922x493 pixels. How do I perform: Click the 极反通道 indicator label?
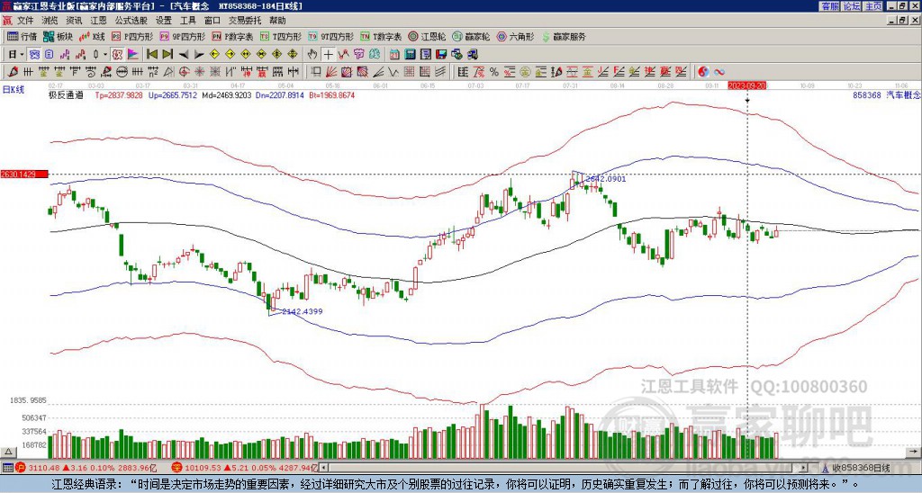[66, 95]
